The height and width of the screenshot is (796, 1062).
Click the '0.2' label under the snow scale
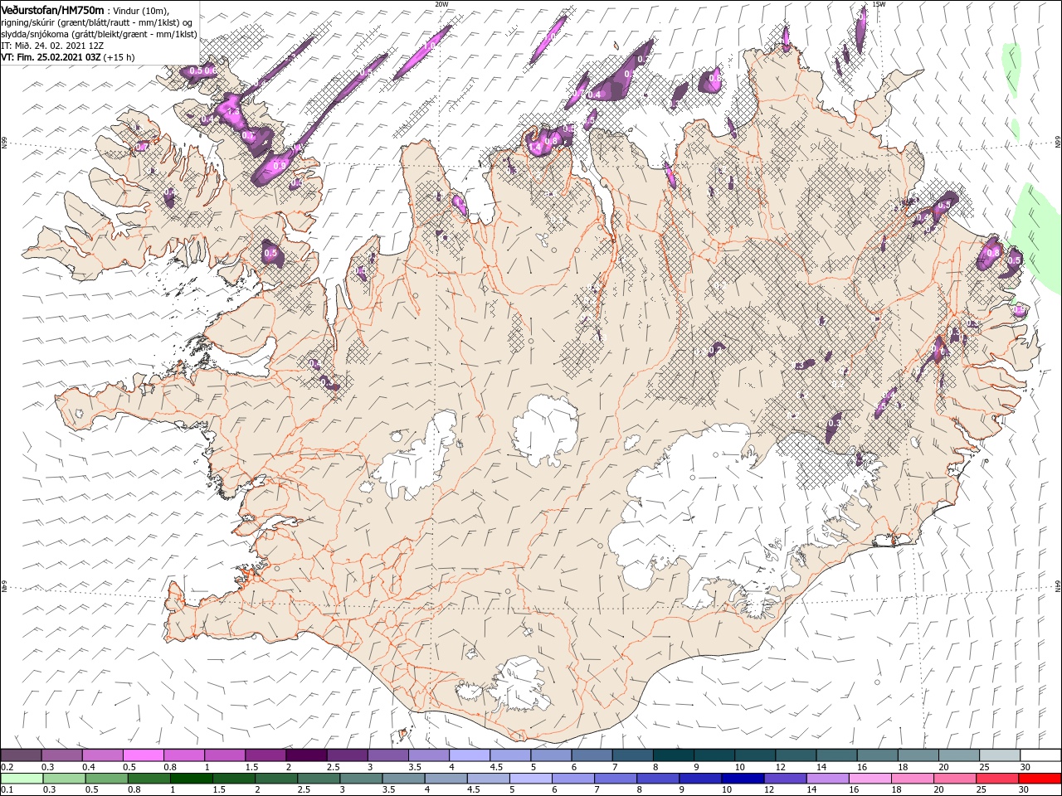(x=7, y=767)
